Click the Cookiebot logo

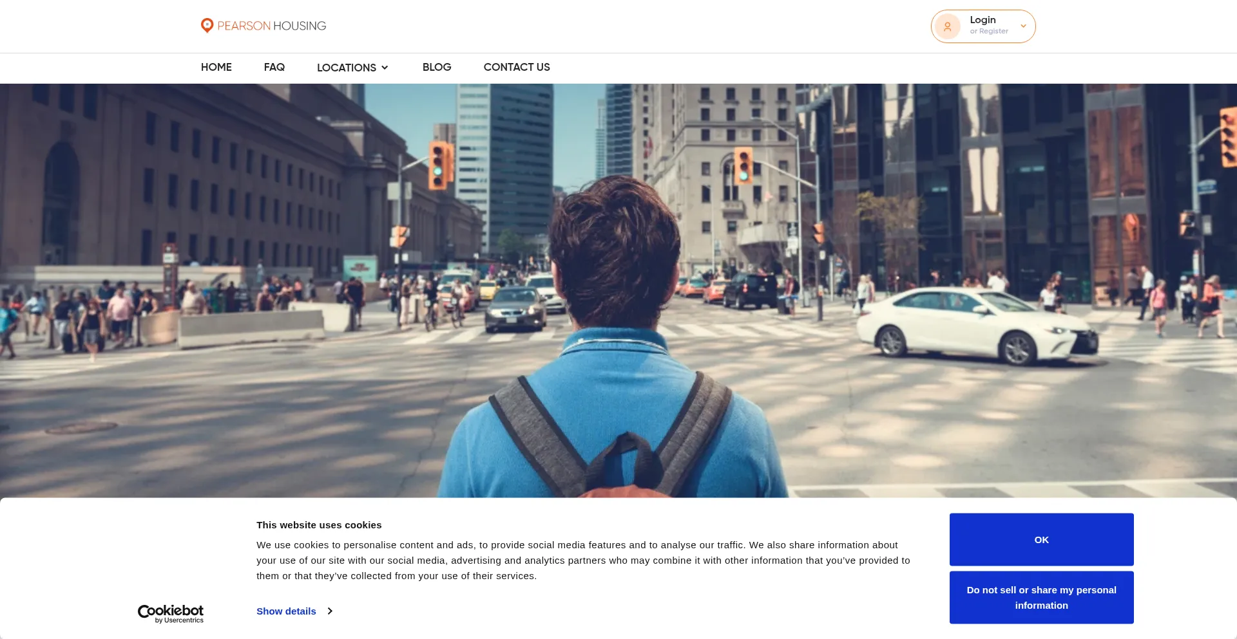pos(170,610)
